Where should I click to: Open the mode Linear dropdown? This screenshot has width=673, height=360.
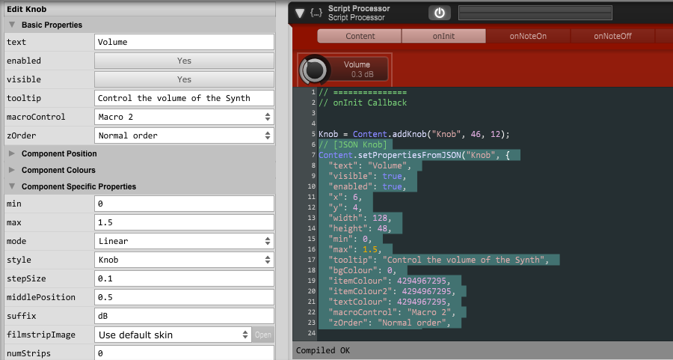pos(184,241)
